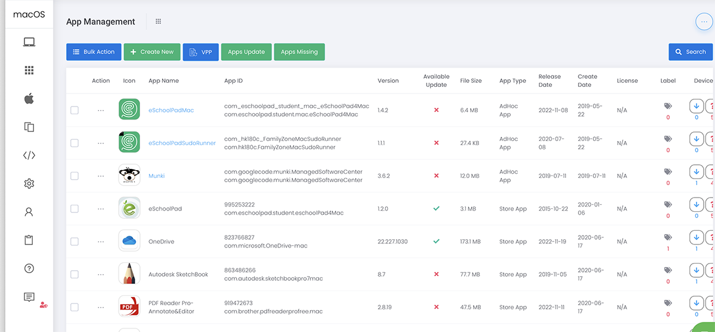The image size is (715, 332).
Task: Click the label tag icon for Munki
Action: [x=668, y=171]
